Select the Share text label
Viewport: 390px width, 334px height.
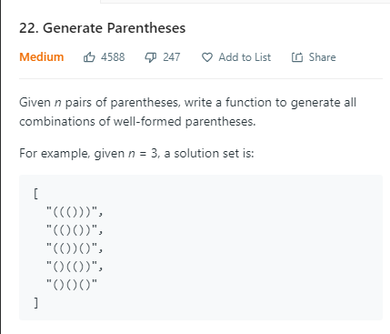tap(322, 57)
